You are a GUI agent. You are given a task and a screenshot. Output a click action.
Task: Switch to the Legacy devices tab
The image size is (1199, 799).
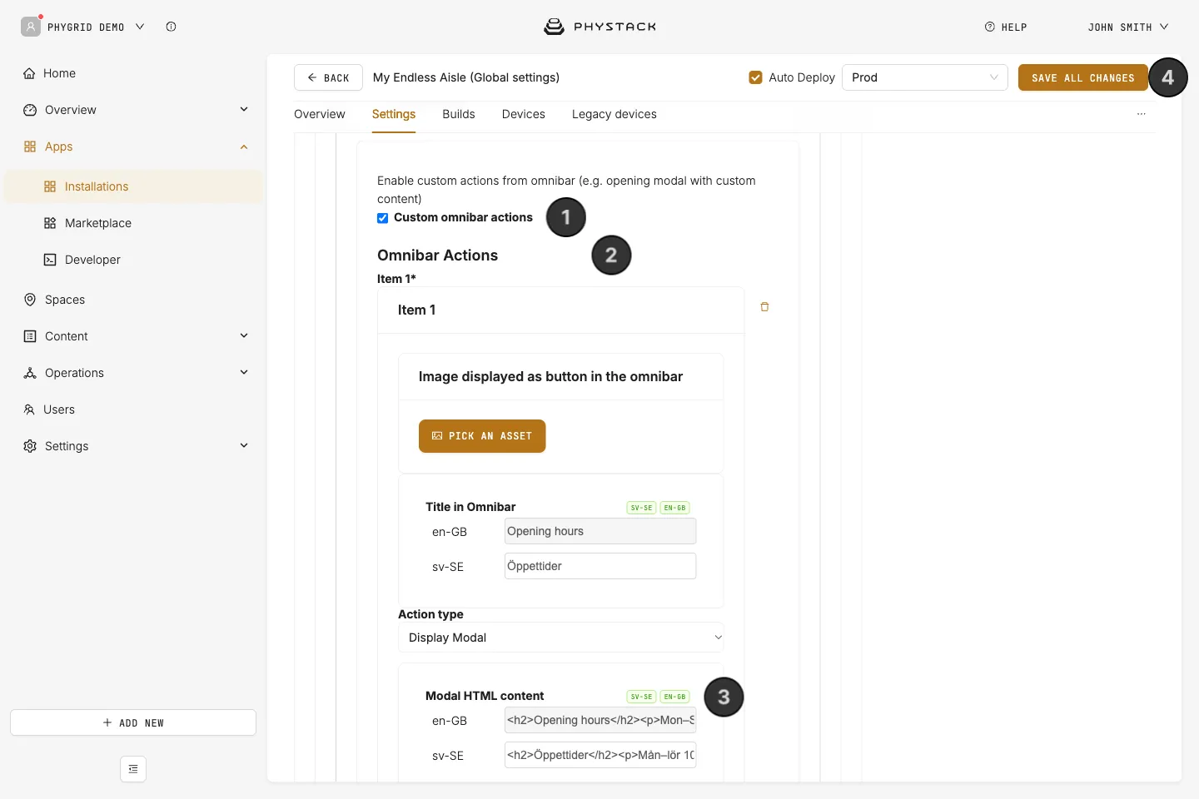(x=614, y=114)
